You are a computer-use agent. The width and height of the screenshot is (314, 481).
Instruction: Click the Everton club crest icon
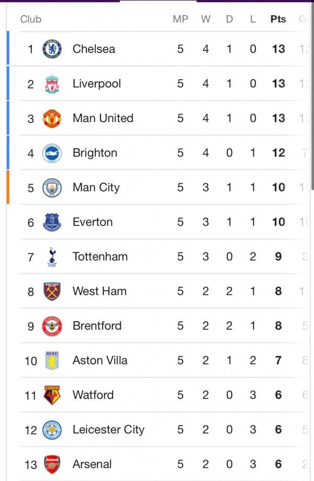pyautogui.click(x=52, y=222)
